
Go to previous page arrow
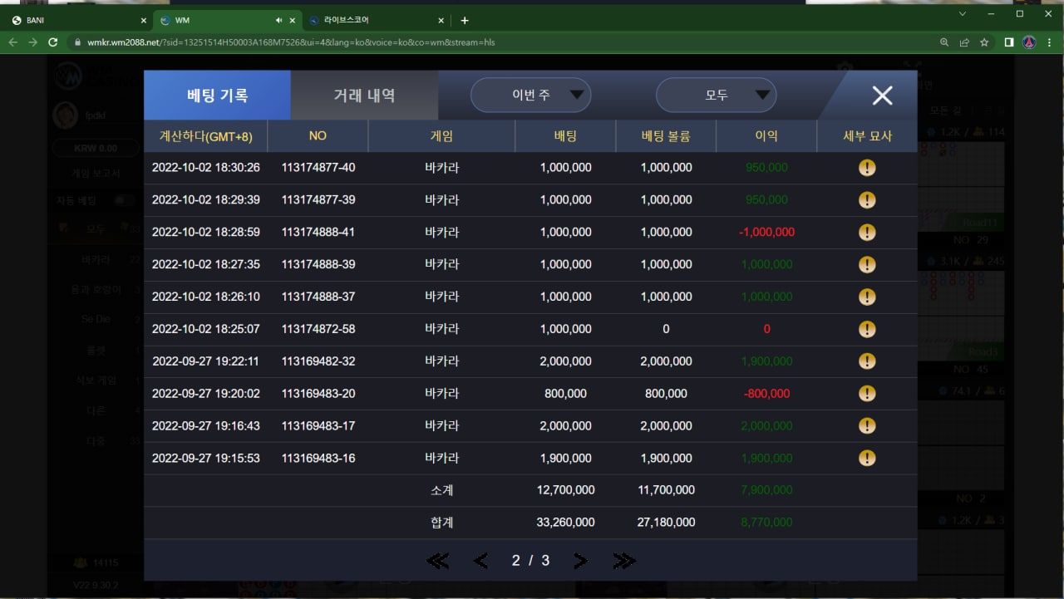tap(480, 561)
